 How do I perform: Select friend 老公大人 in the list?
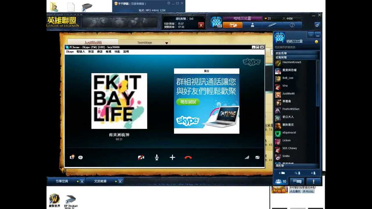coord(295,117)
